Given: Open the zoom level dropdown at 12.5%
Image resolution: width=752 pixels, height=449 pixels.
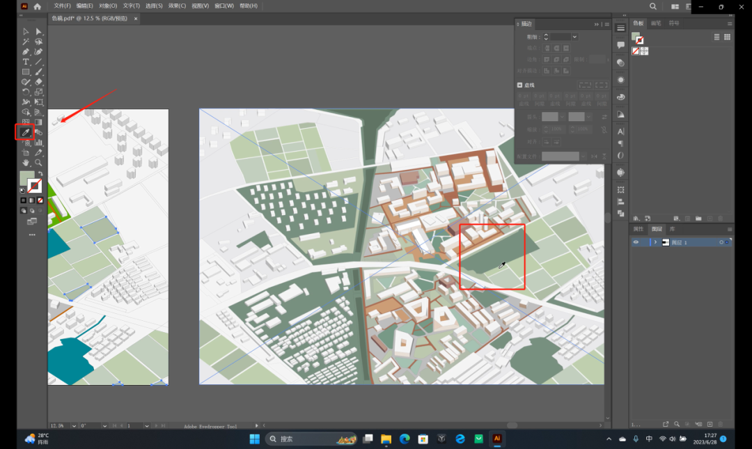Looking at the screenshot, I should pyautogui.click(x=74, y=425).
